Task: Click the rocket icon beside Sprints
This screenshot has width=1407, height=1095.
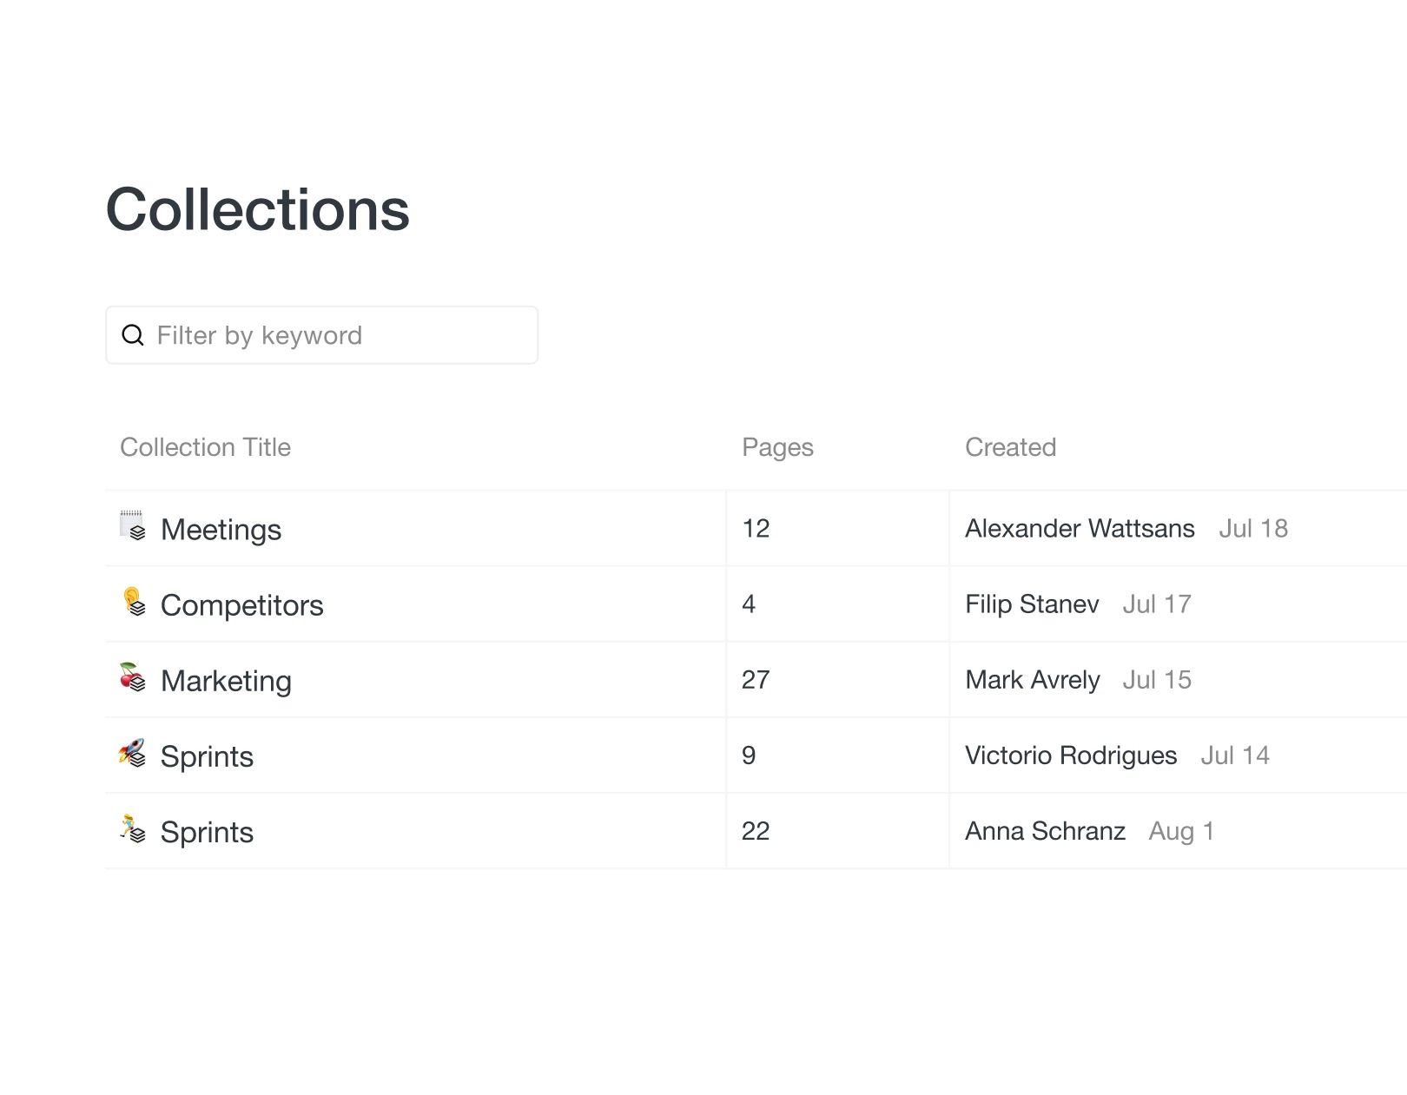Action: click(132, 753)
